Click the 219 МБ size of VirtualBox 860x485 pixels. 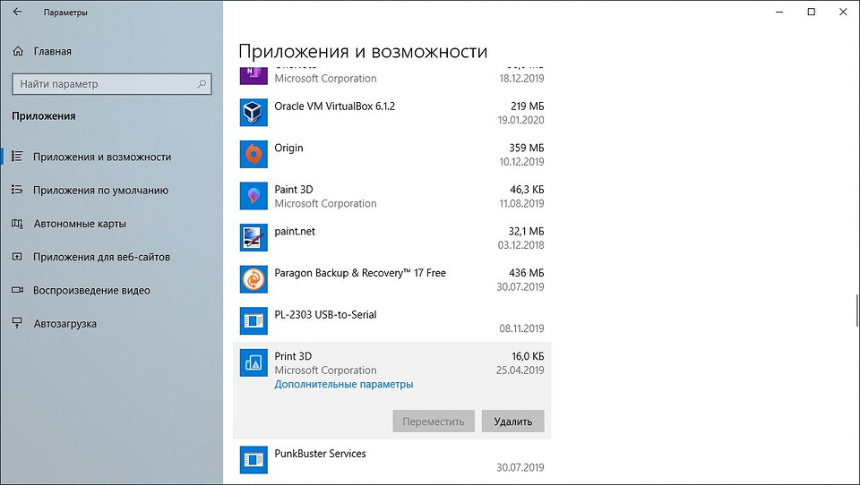click(527, 106)
